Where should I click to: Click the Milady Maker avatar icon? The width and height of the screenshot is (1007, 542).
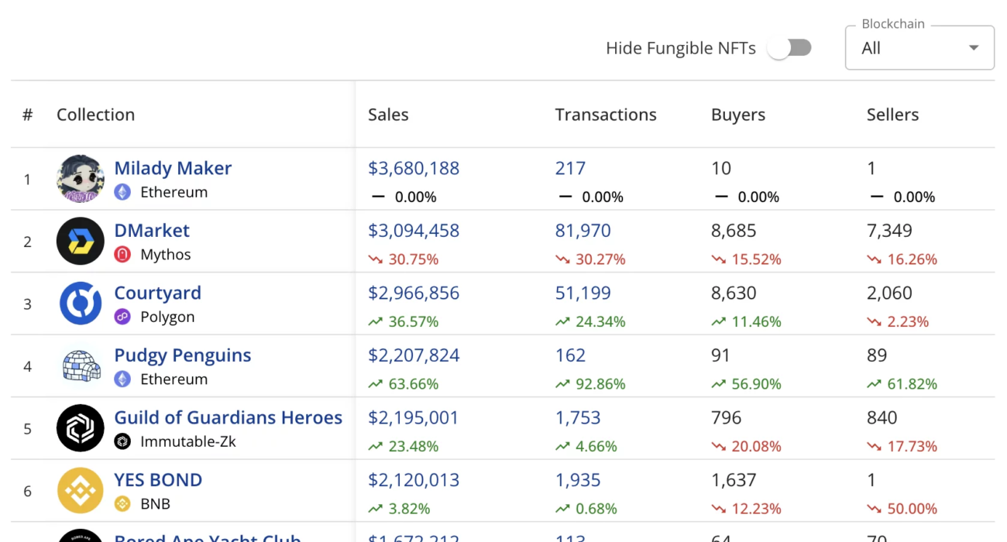pyautogui.click(x=81, y=179)
